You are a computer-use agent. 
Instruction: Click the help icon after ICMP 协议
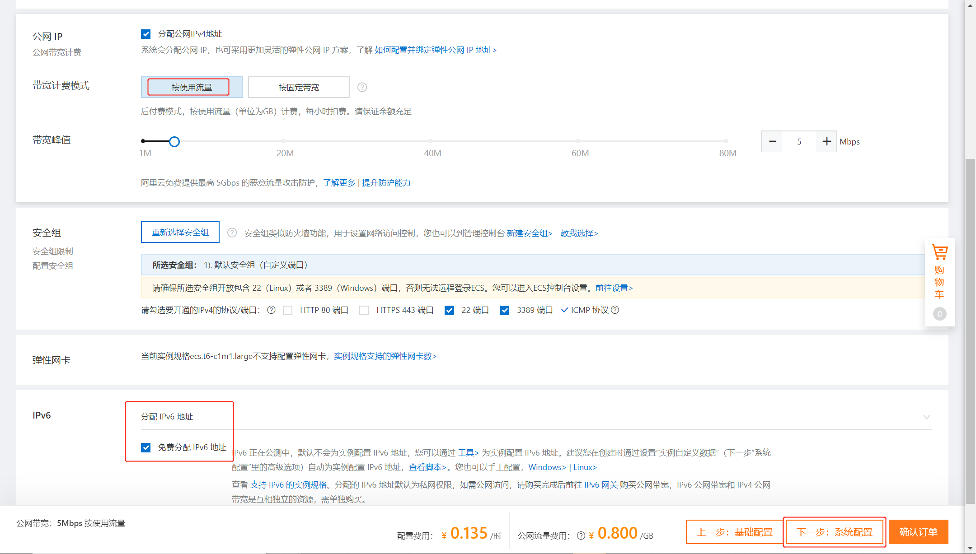[615, 310]
